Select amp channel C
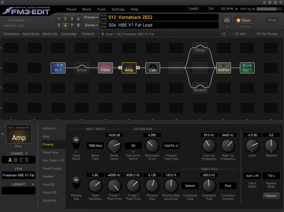Screen dimensions: 284x212 point(21,160)
